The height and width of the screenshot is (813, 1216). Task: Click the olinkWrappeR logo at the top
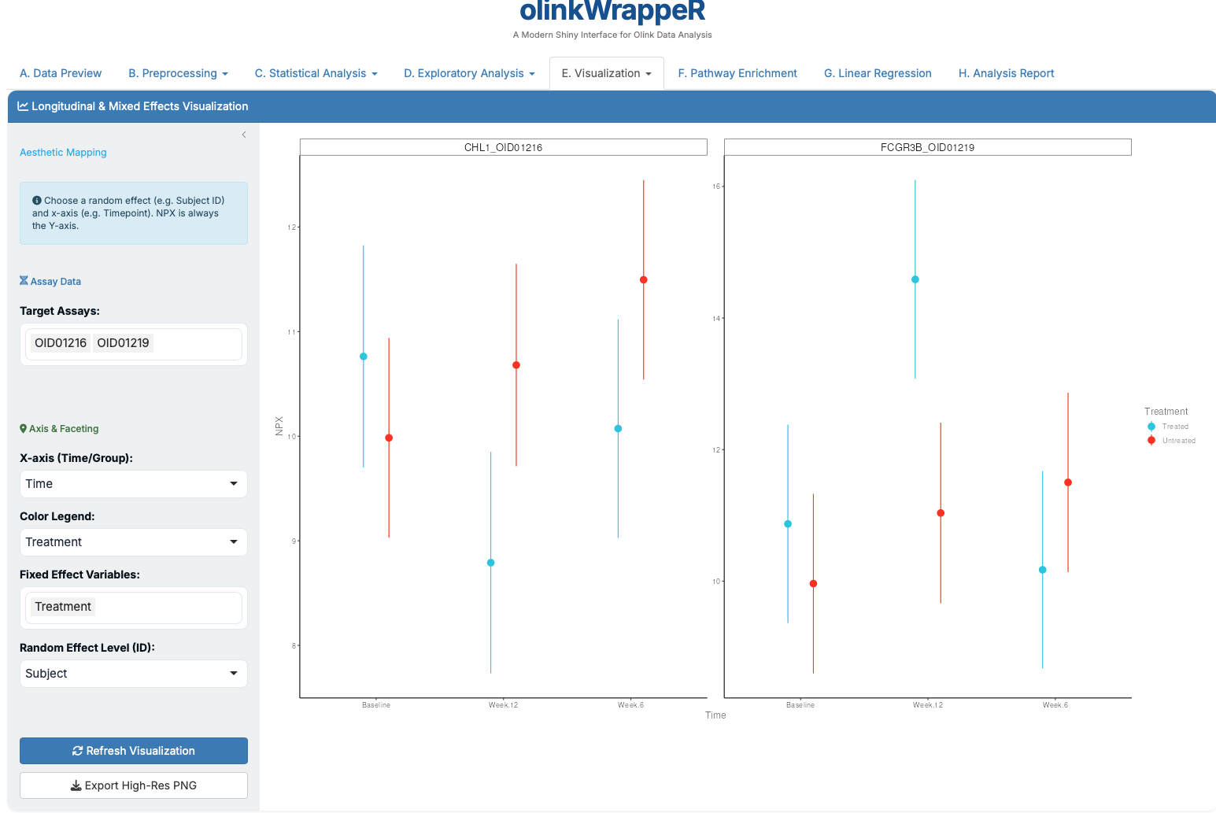612,12
